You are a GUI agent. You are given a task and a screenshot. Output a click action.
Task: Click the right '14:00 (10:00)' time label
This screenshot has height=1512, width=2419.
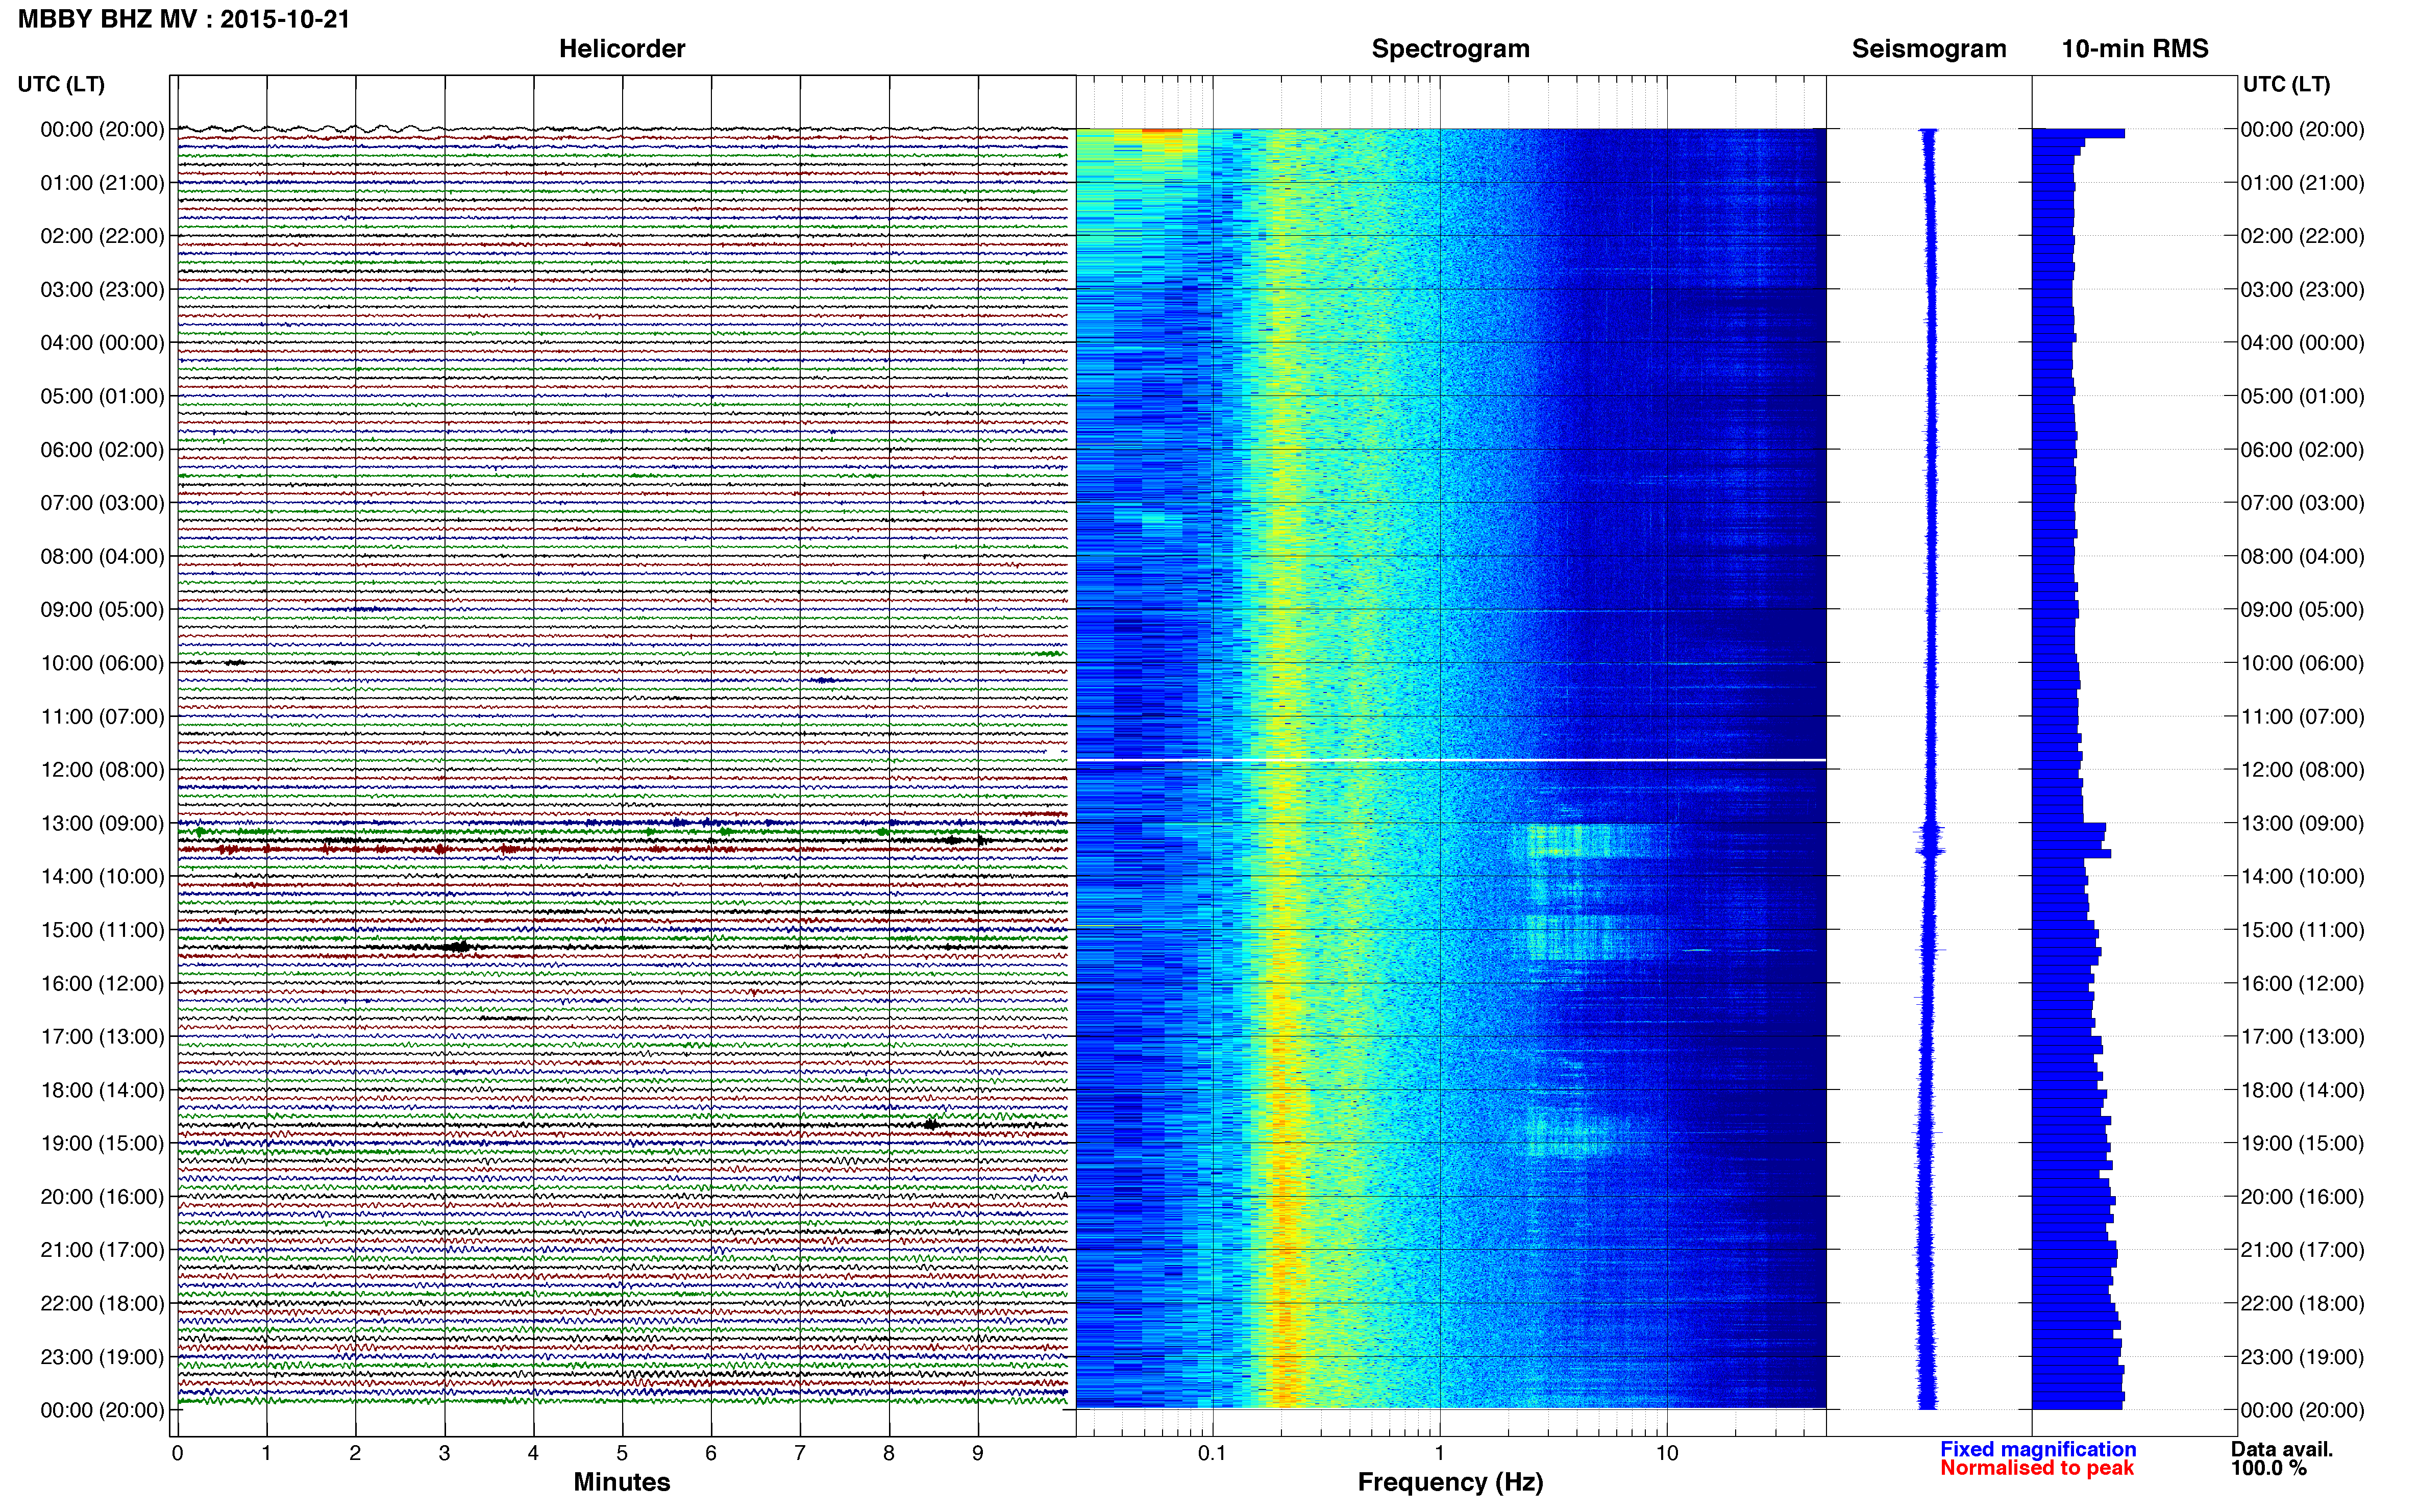[2302, 877]
